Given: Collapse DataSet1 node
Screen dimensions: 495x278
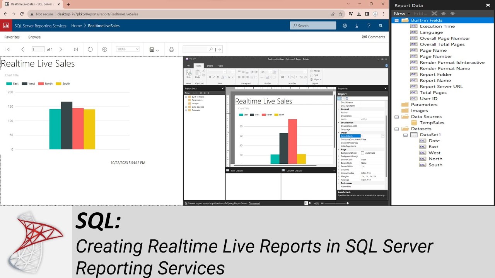Looking at the screenshot, I should pos(405,135).
